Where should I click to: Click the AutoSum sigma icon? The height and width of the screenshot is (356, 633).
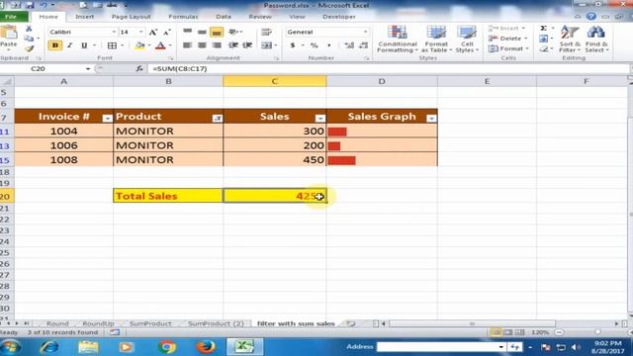[544, 29]
